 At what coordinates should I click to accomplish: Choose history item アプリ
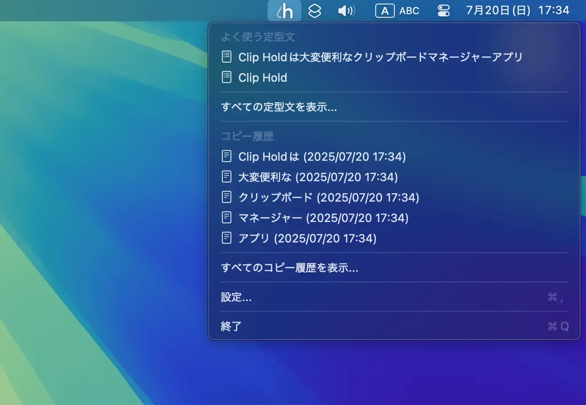394,238
